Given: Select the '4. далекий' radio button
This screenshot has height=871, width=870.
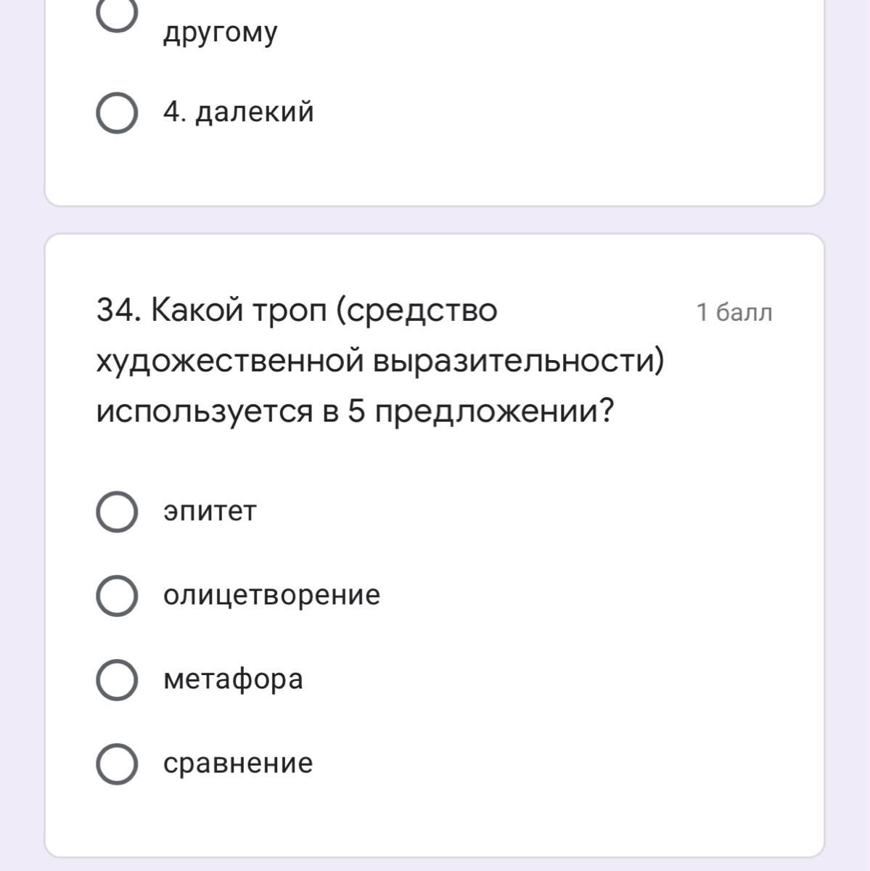Looking at the screenshot, I should (117, 113).
